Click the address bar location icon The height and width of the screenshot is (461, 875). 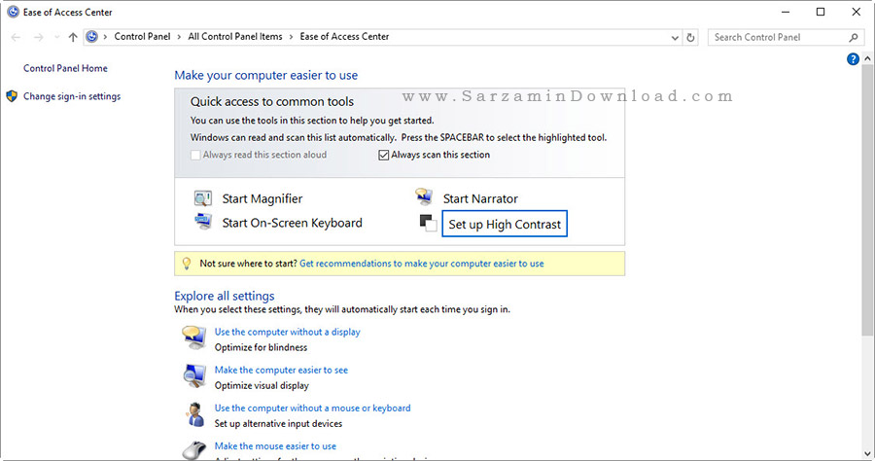tap(92, 37)
